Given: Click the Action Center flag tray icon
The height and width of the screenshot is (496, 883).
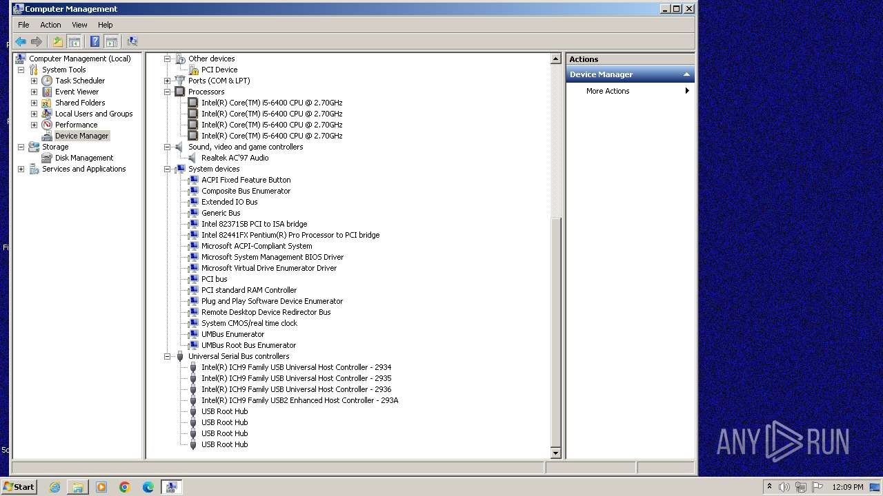Looking at the screenshot, I should (817, 487).
